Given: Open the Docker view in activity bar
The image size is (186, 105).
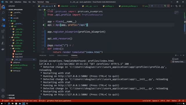Looking at the screenshot, I should [3, 49].
